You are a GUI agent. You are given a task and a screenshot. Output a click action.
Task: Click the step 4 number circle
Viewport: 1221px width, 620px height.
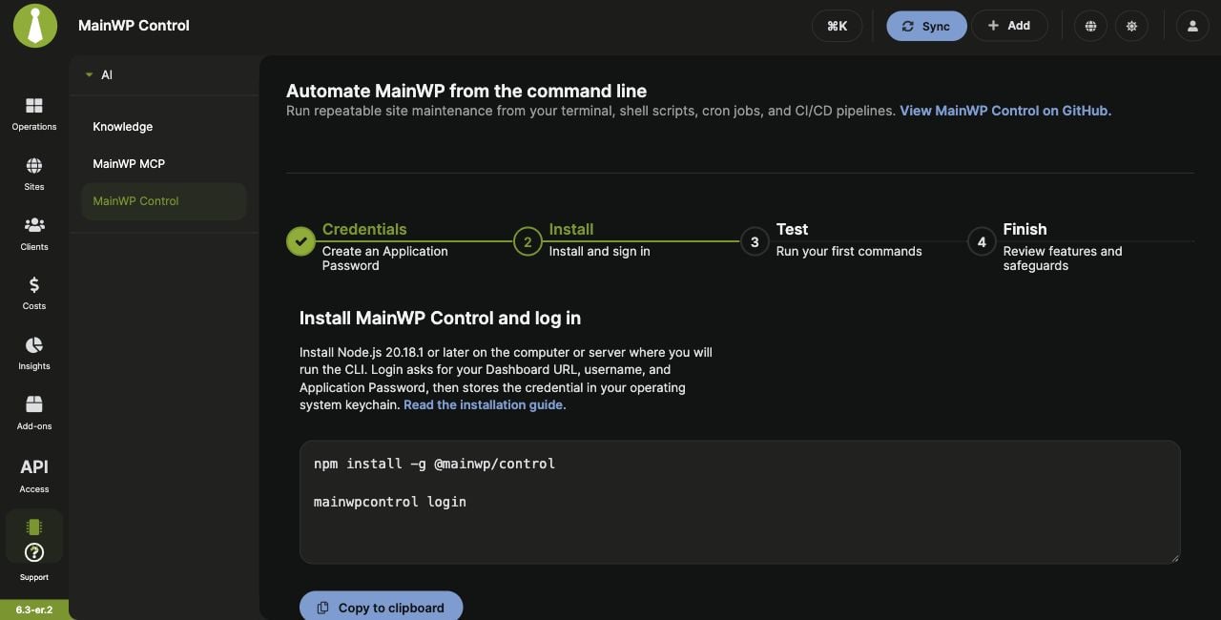point(982,241)
